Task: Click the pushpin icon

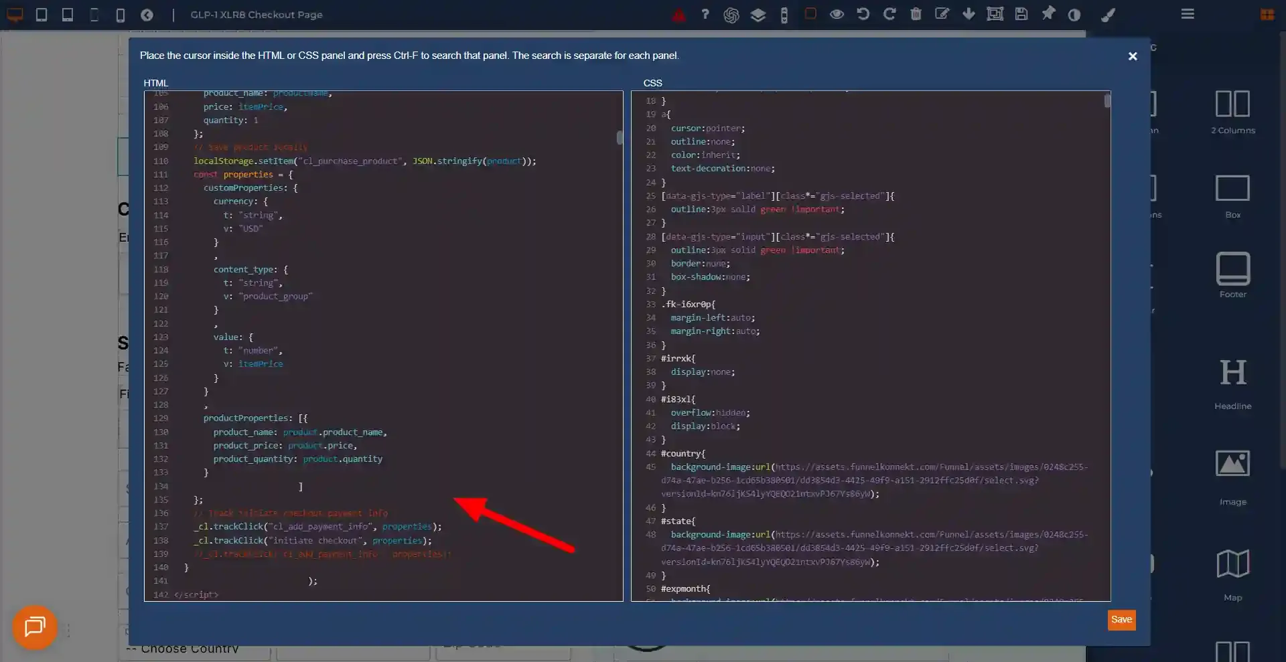Action: (1048, 13)
